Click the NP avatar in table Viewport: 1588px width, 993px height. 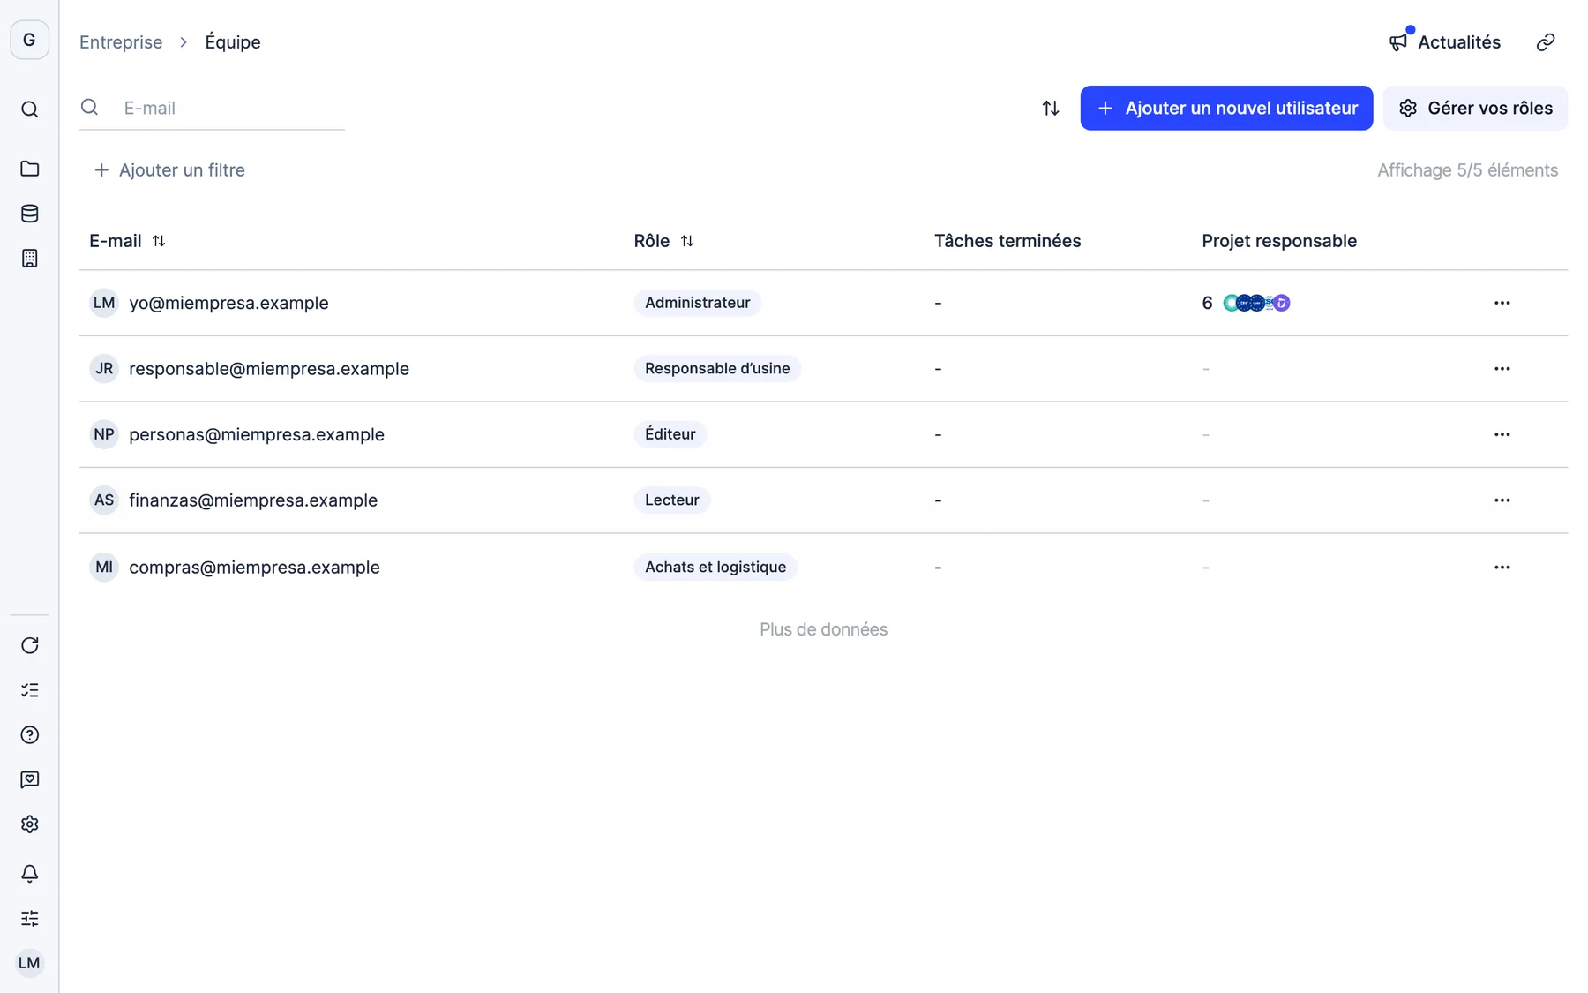click(104, 434)
